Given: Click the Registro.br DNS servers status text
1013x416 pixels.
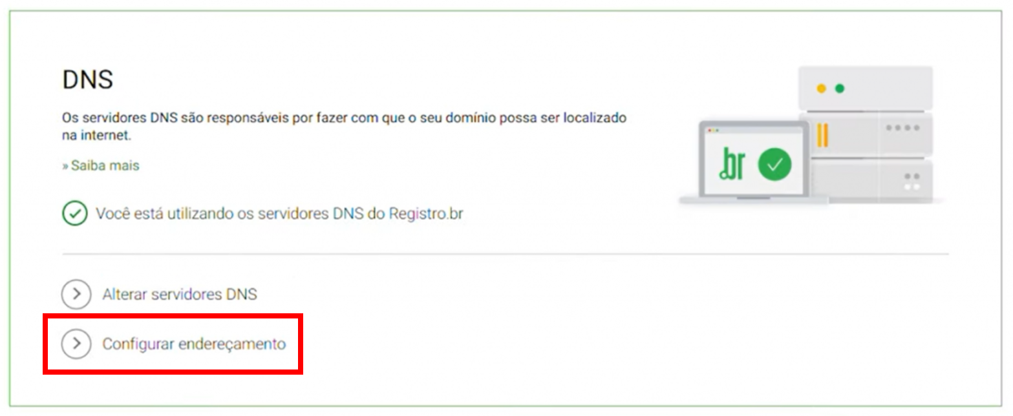Looking at the screenshot, I should point(279,214).
